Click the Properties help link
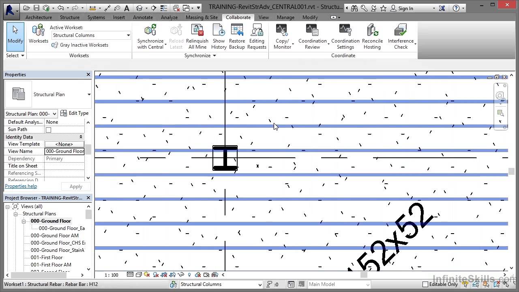This screenshot has height=292, width=519. tap(21, 186)
